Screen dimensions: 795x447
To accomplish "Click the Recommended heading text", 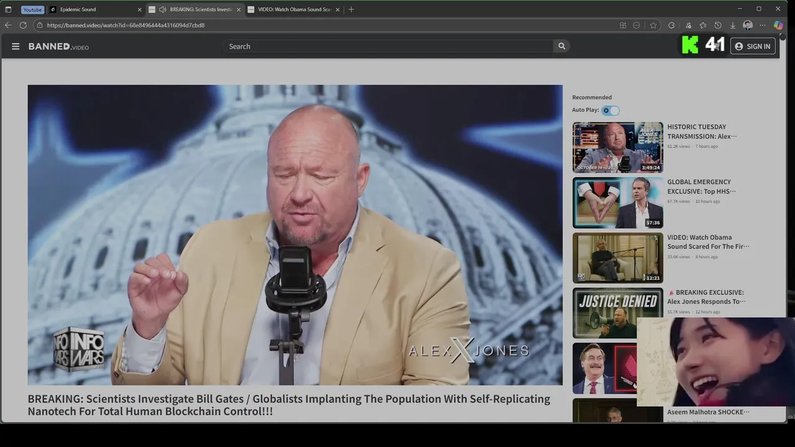I will click(592, 97).
